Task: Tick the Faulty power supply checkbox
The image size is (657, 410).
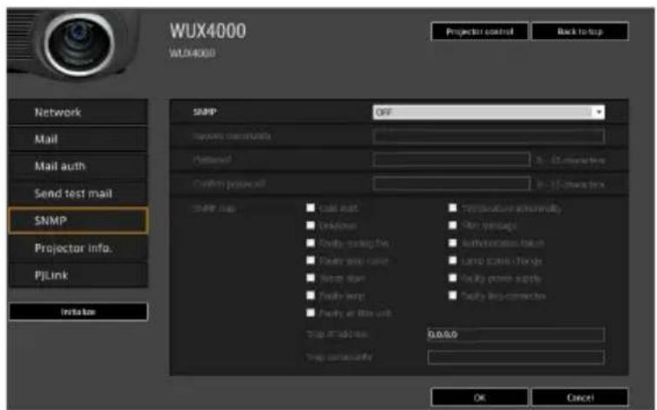Action: pos(452,278)
